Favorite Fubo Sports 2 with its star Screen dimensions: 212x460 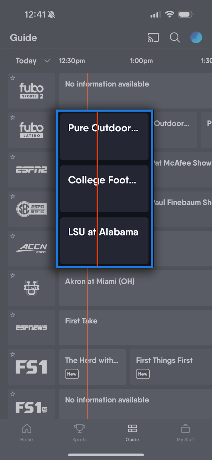(13, 78)
